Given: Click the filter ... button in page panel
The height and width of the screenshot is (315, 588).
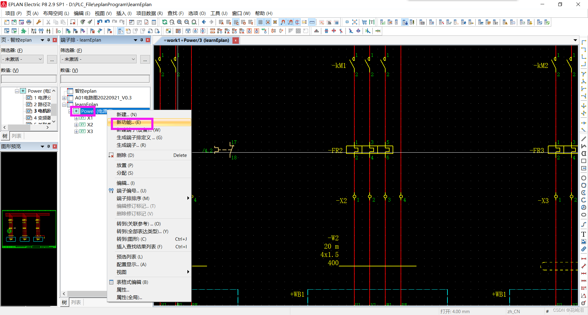Looking at the screenshot, I should coord(52,59).
